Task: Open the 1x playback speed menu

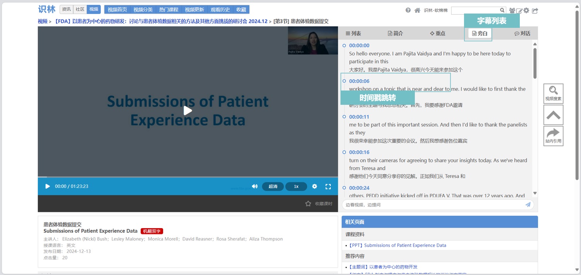Action: pos(296,186)
